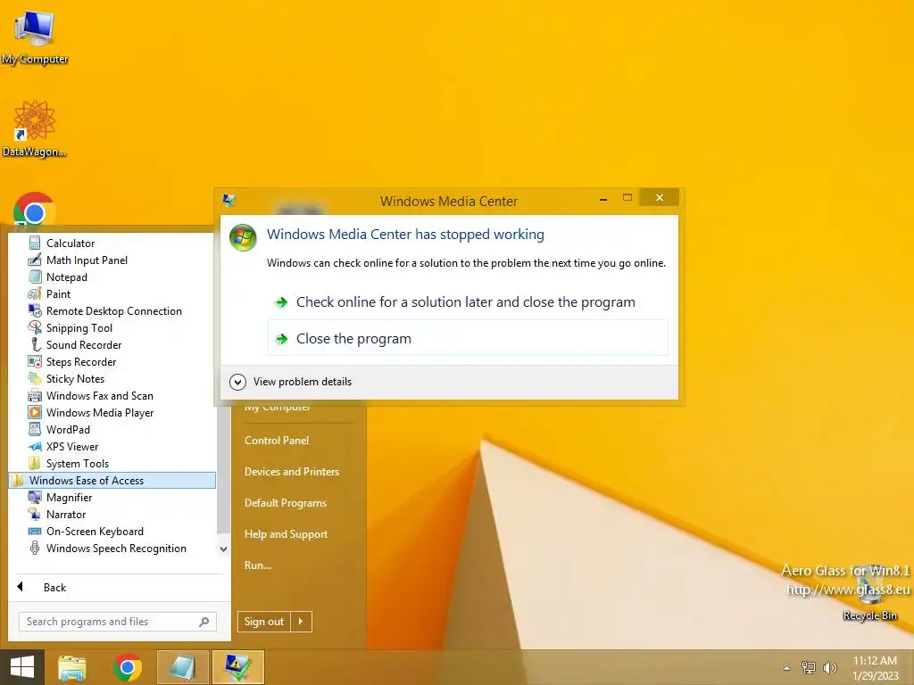
Task: Launch Math Input Panel
Action: tap(78, 260)
